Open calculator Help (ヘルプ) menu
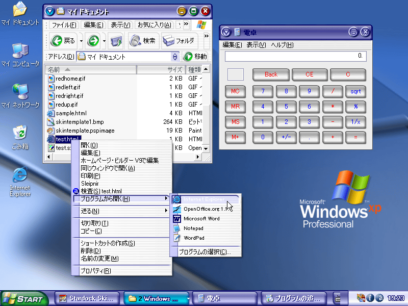Image resolution: width=408 pixels, height=306 pixels. (x=282, y=45)
